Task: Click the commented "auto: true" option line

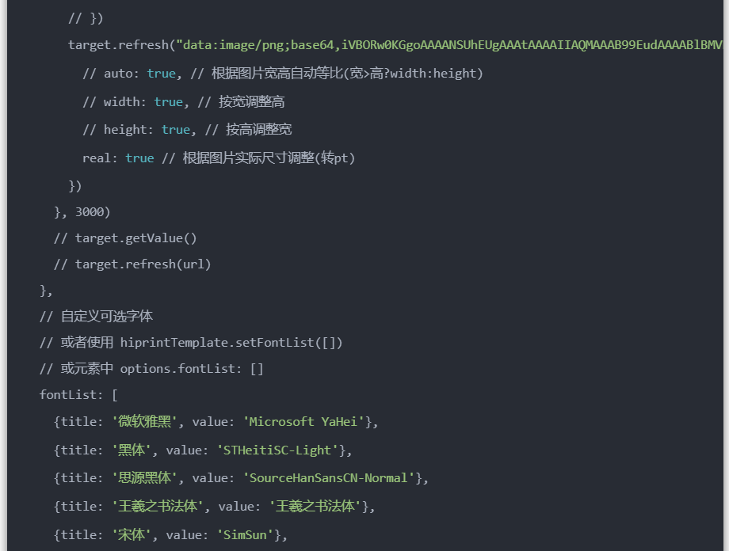Action: pos(282,74)
